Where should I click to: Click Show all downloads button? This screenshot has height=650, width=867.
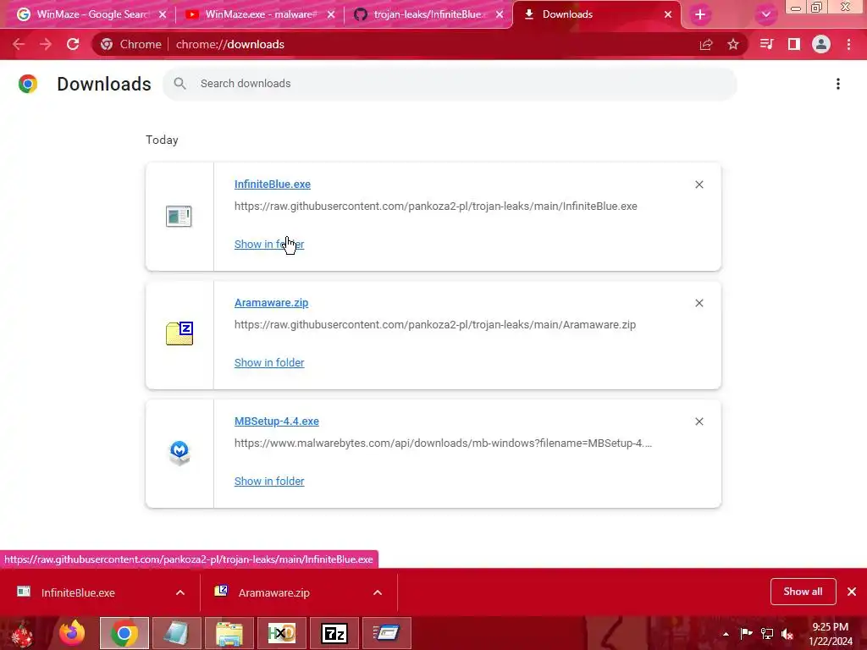803,592
